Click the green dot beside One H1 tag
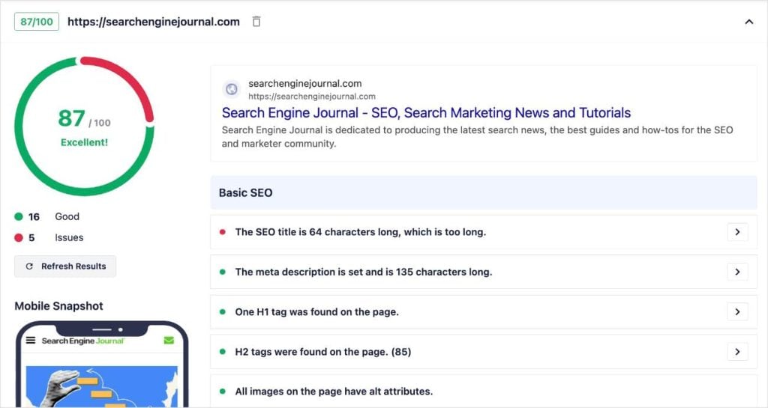Screen dimensions: 768x408 [222, 311]
